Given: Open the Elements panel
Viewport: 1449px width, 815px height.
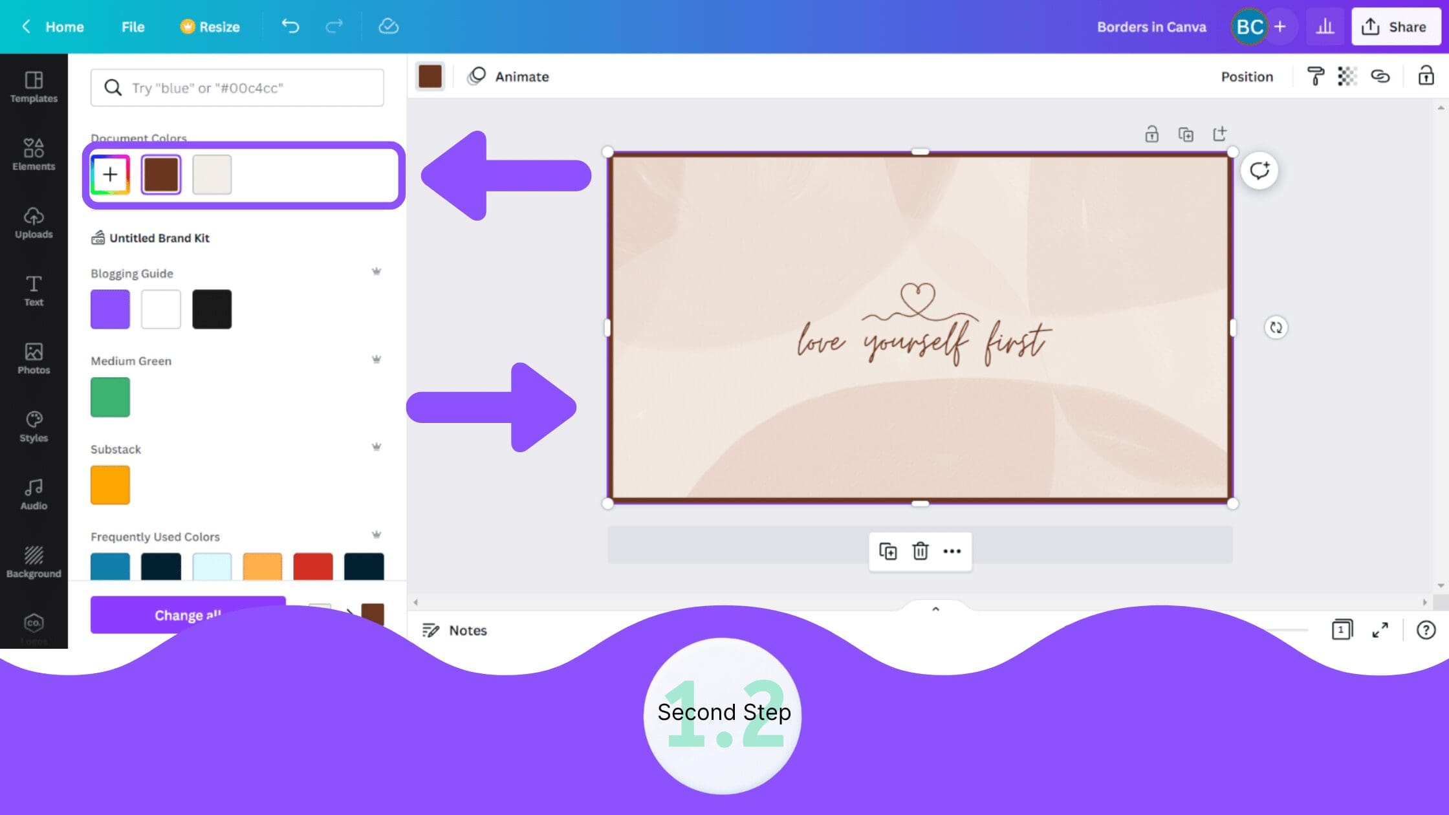Looking at the screenshot, I should pyautogui.click(x=33, y=152).
